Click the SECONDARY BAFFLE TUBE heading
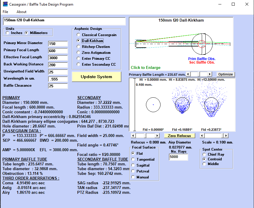Screen dimensions: 254x208 pos(103,159)
